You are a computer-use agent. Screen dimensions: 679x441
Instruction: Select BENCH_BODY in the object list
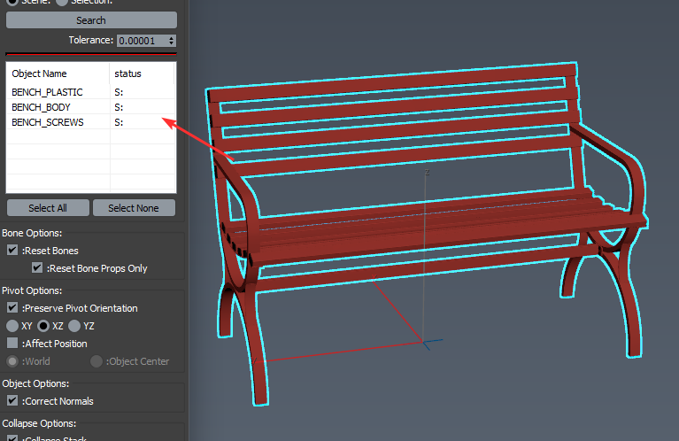(41, 107)
